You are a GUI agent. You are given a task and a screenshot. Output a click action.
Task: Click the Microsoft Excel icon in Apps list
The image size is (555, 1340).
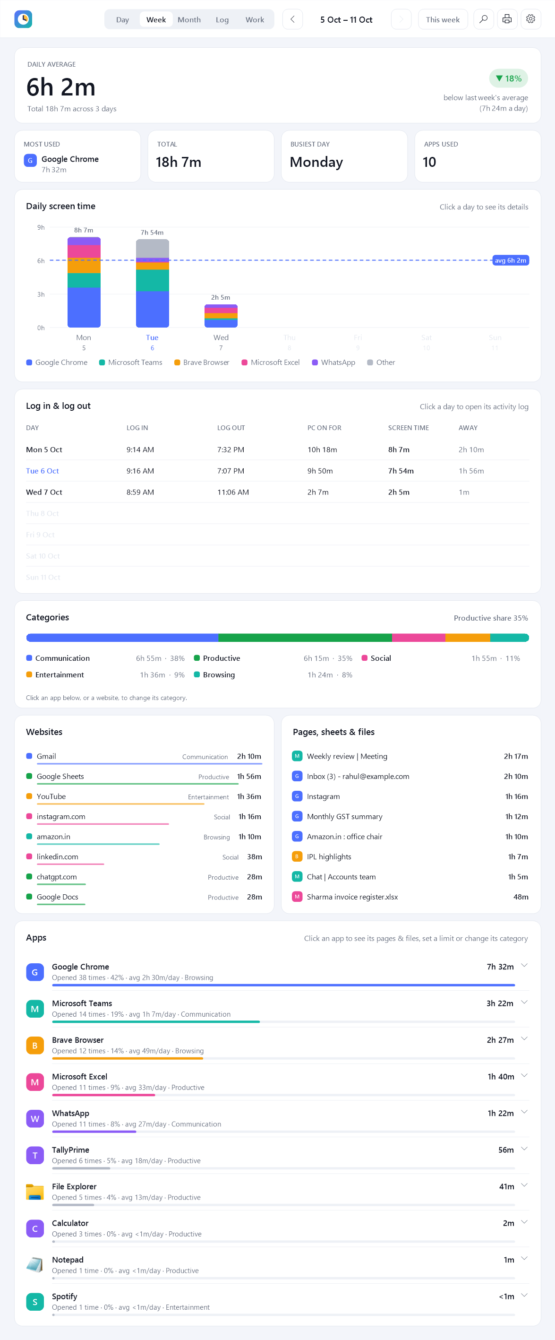point(35,1082)
